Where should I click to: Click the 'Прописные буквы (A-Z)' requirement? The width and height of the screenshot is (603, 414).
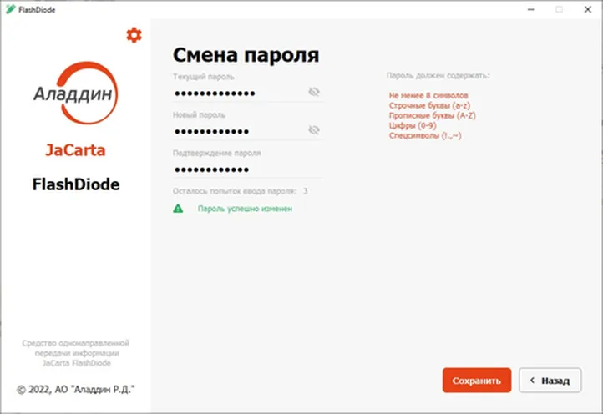point(433,115)
